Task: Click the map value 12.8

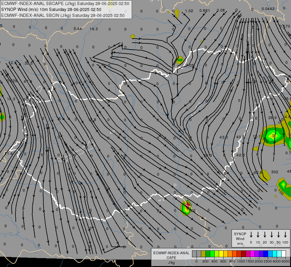Action: (92, 120)
